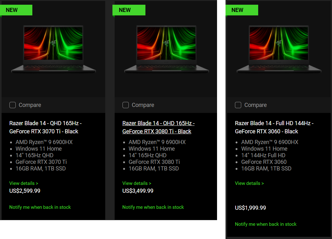The width and height of the screenshot is (332, 239).
Task: Click the NEW badge on RTX 3060 card
Action: 242,10
